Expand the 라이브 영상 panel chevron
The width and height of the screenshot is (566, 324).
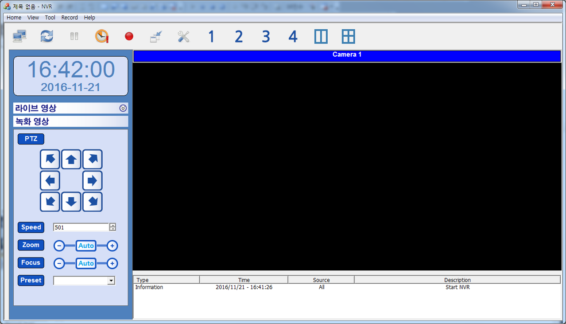(x=123, y=108)
